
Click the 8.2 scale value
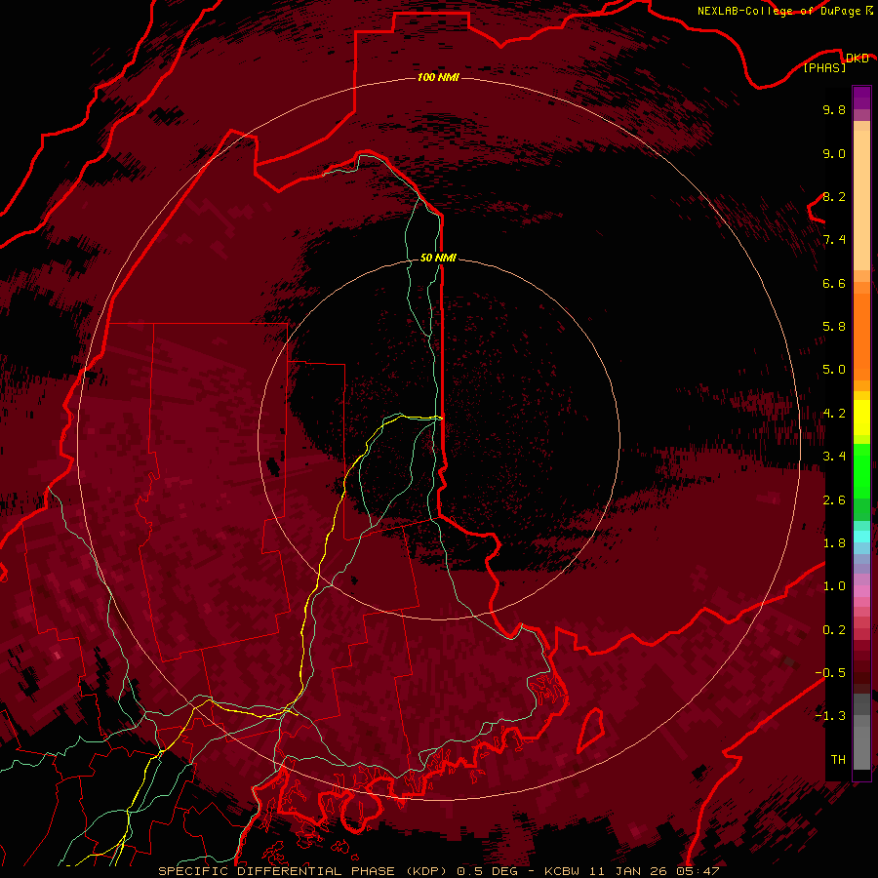834,196
